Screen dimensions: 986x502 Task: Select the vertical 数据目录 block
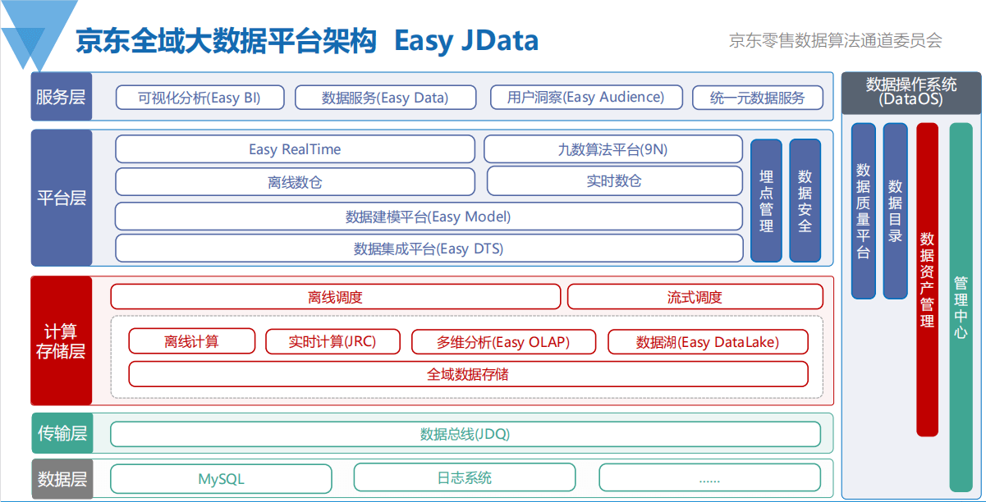point(895,211)
